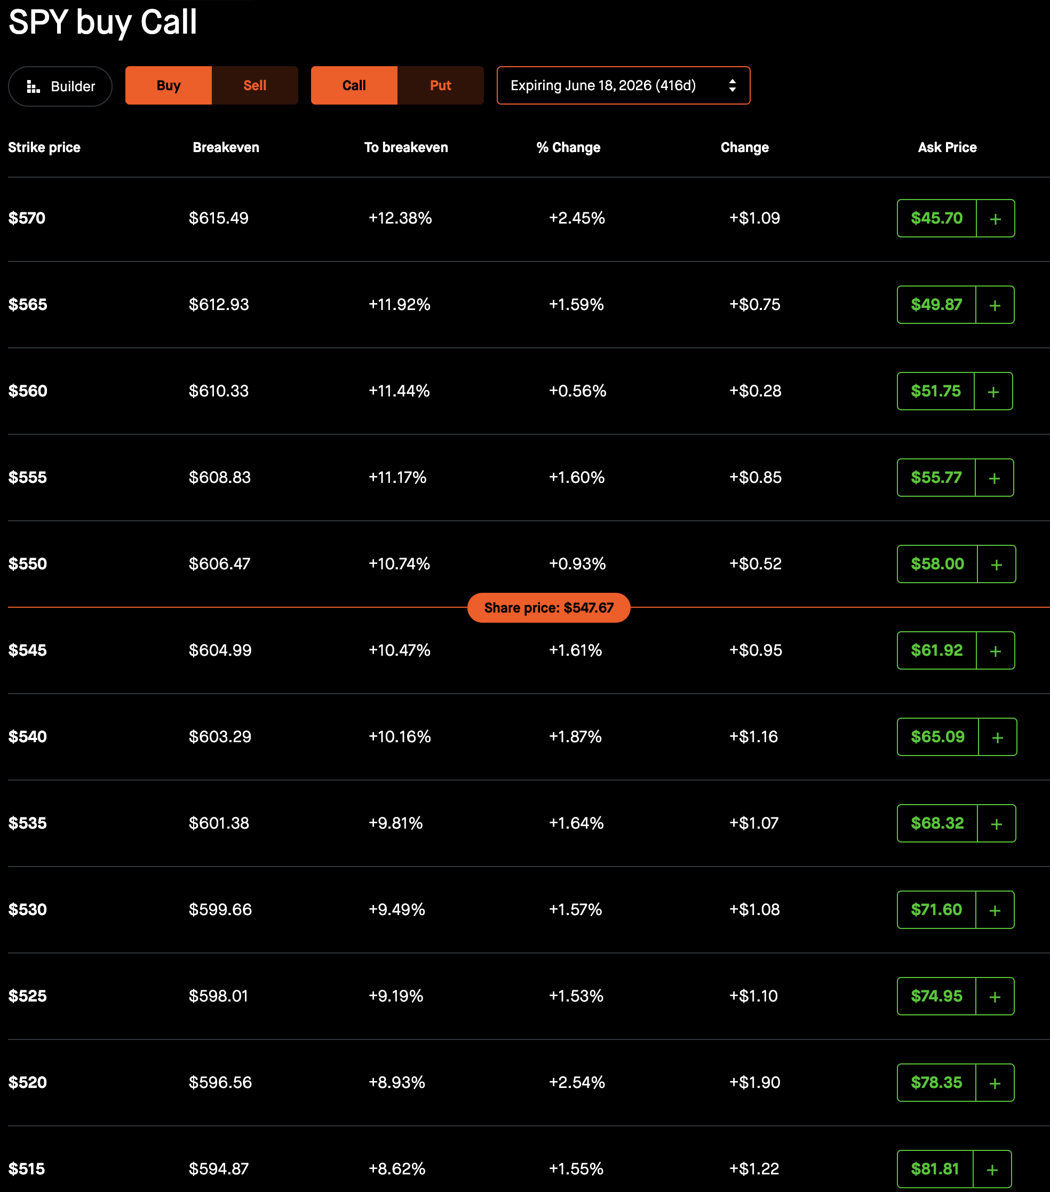This screenshot has width=1050, height=1192.
Task: Click the $615.49 breakeven value
Action: coord(219,219)
